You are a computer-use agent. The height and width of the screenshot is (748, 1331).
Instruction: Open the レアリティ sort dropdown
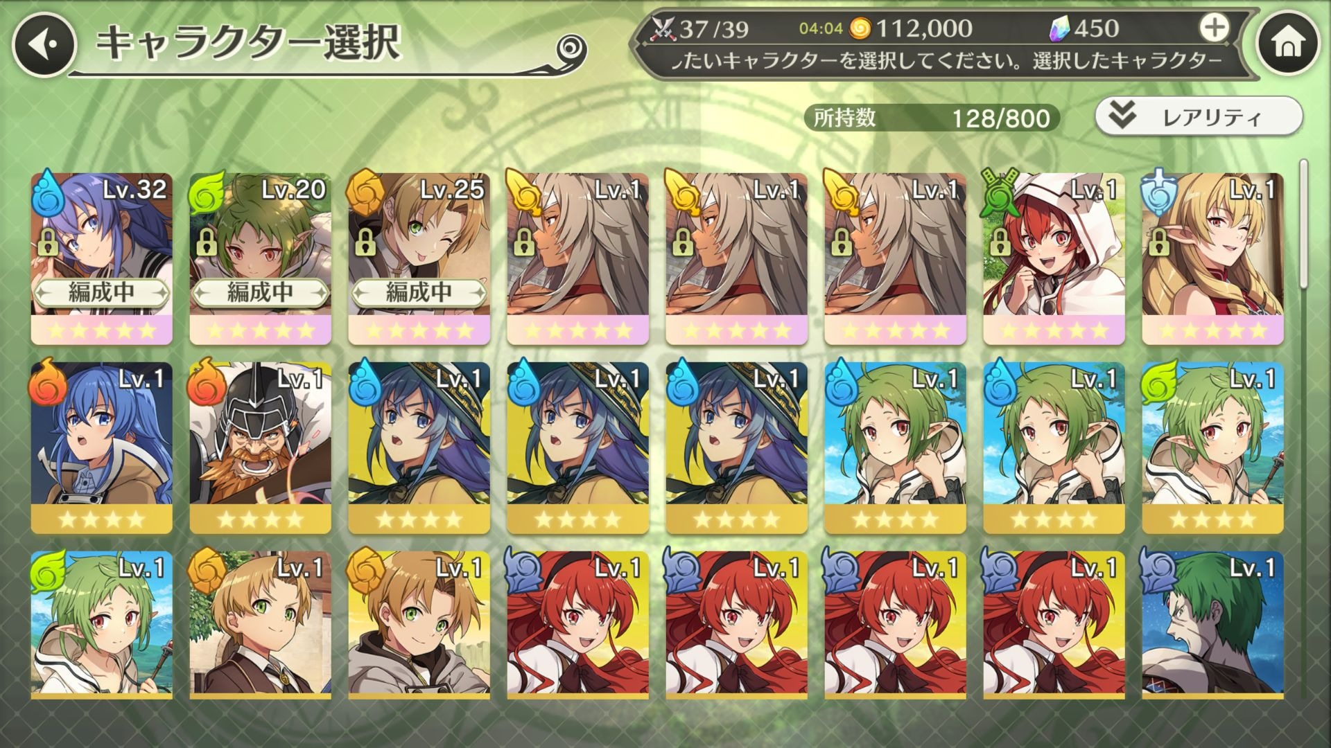pyautogui.click(x=1199, y=116)
